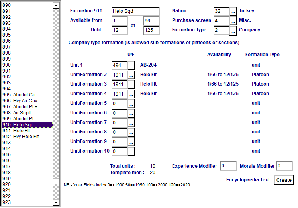Click the Experience Modifier input field
Screen dimensions: 298x208
tap(228, 166)
